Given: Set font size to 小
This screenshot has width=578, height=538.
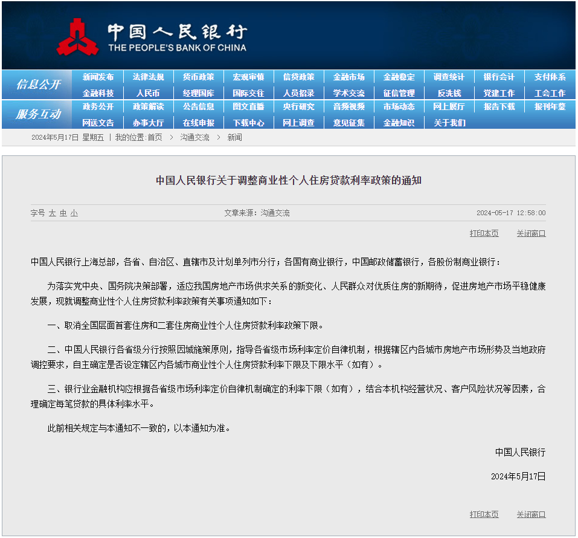Looking at the screenshot, I should [74, 213].
